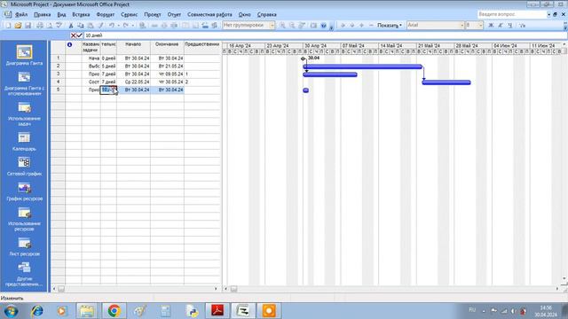Viewport: 568px width, 319px height.
Task: Click finish cell 'Чт 09.05.24' in row 3
Action: click(x=167, y=74)
